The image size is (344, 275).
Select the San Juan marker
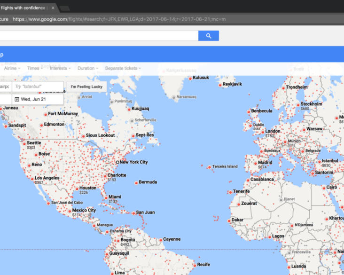click(x=133, y=213)
